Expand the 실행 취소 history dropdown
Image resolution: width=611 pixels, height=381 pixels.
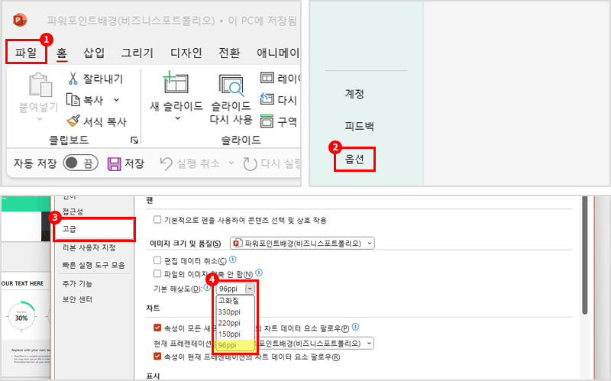point(231,163)
